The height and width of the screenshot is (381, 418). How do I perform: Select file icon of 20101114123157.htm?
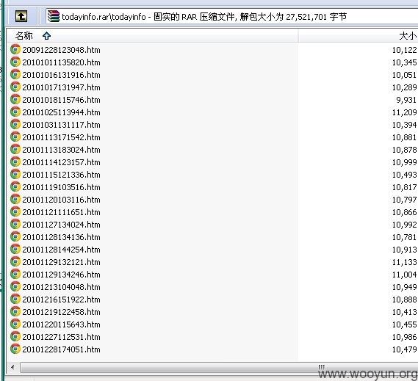point(15,162)
